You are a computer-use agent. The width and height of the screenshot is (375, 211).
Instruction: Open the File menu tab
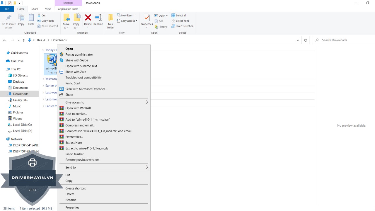click(x=7, y=9)
